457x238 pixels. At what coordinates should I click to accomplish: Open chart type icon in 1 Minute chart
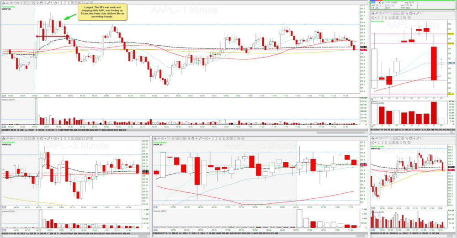4,3
